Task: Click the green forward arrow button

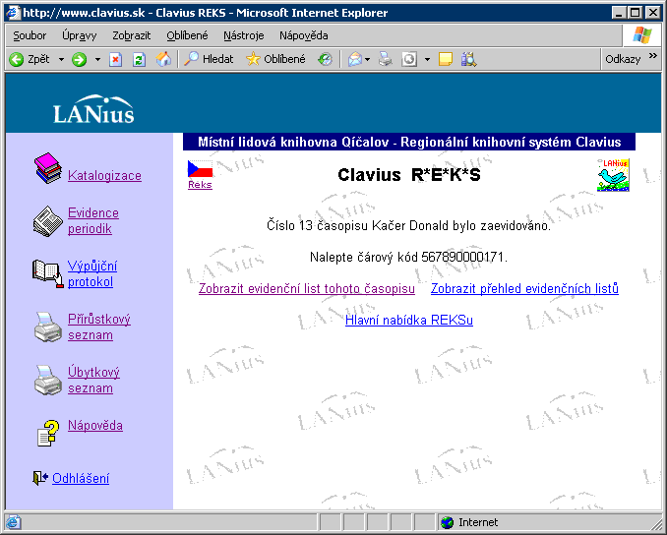Action: [79, 59]
